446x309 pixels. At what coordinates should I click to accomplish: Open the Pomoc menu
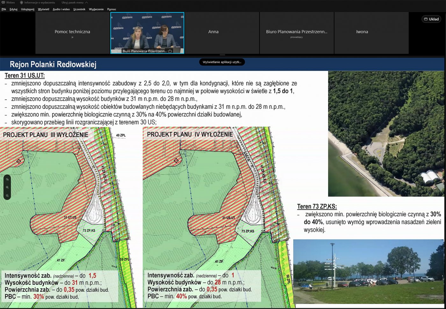[111, 9]
